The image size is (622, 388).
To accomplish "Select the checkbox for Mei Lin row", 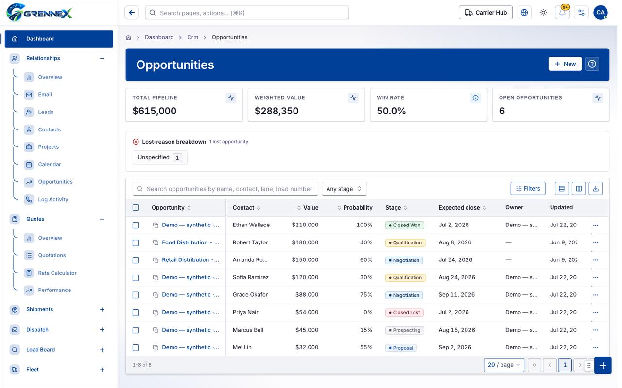I will (x=136, y=347).
